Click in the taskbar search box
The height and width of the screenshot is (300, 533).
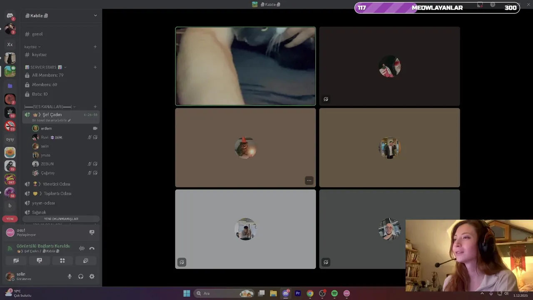[225, 293]
